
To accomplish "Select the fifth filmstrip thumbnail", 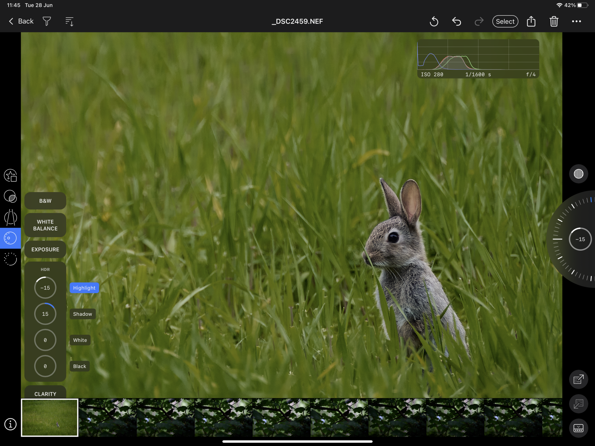I will (281, 417).
